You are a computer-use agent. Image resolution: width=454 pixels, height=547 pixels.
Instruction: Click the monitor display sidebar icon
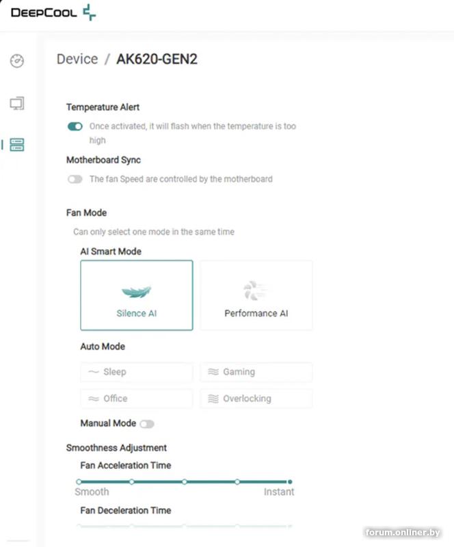[17, 103]
